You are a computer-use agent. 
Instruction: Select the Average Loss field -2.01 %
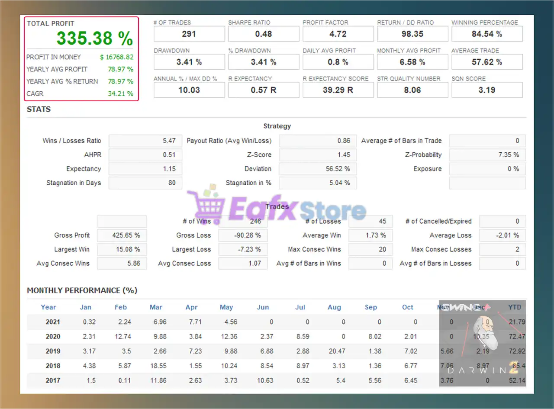502,235
